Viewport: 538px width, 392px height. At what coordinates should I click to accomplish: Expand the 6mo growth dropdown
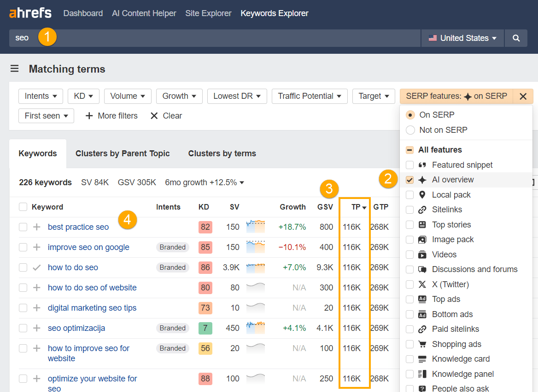click(x=204, y=182)
